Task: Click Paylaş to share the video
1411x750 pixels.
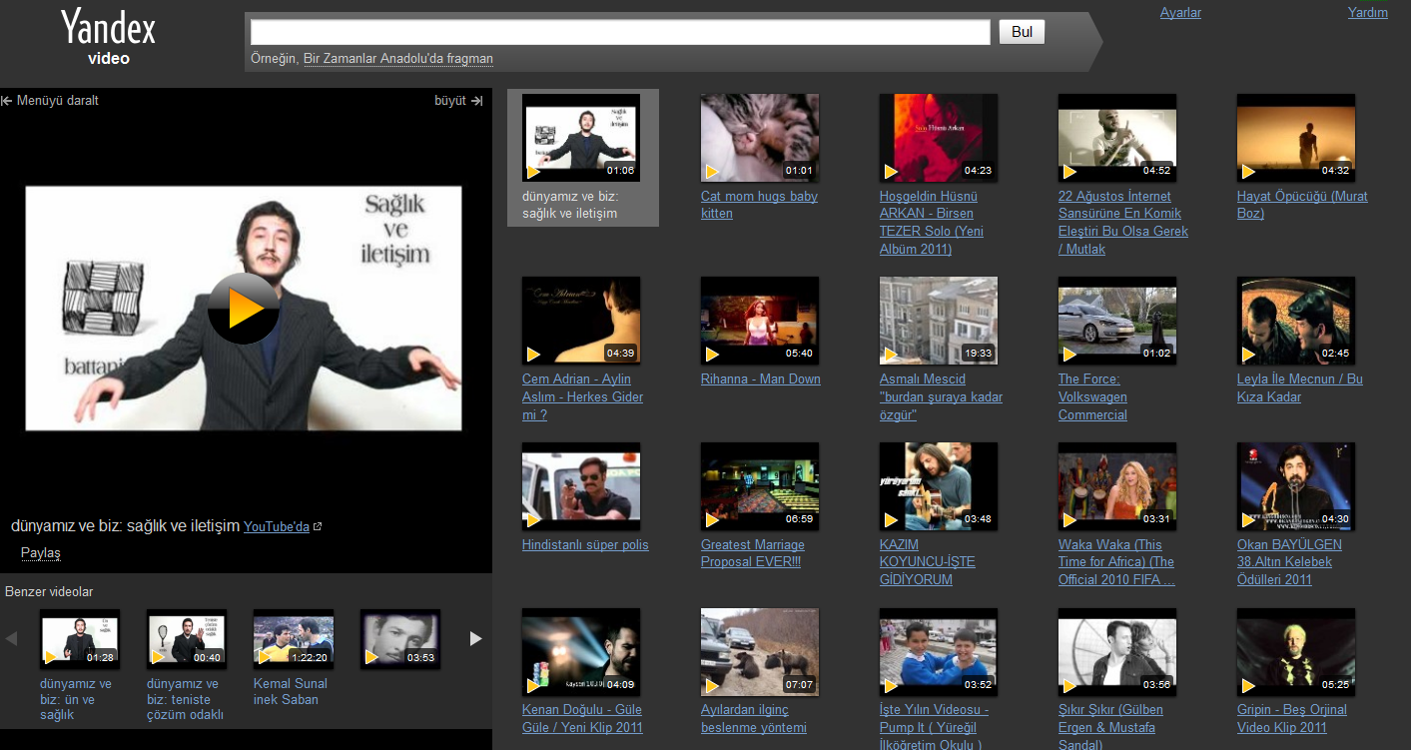Action: [41, 553]
